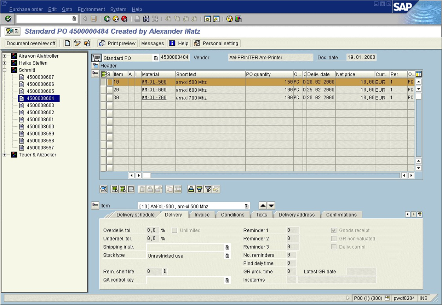Click the item details magnifier icon
Screen dimensions: 442x305
pyautogui.click(x=103, y=189)
